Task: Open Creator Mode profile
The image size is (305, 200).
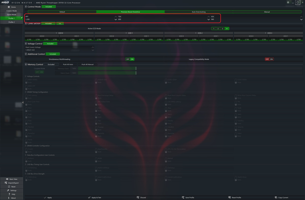Action: click(12, 11)
